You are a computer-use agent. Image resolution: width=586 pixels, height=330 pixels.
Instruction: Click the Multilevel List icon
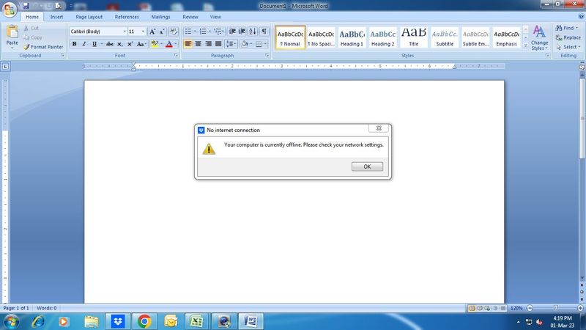click(x=218, y=31)
